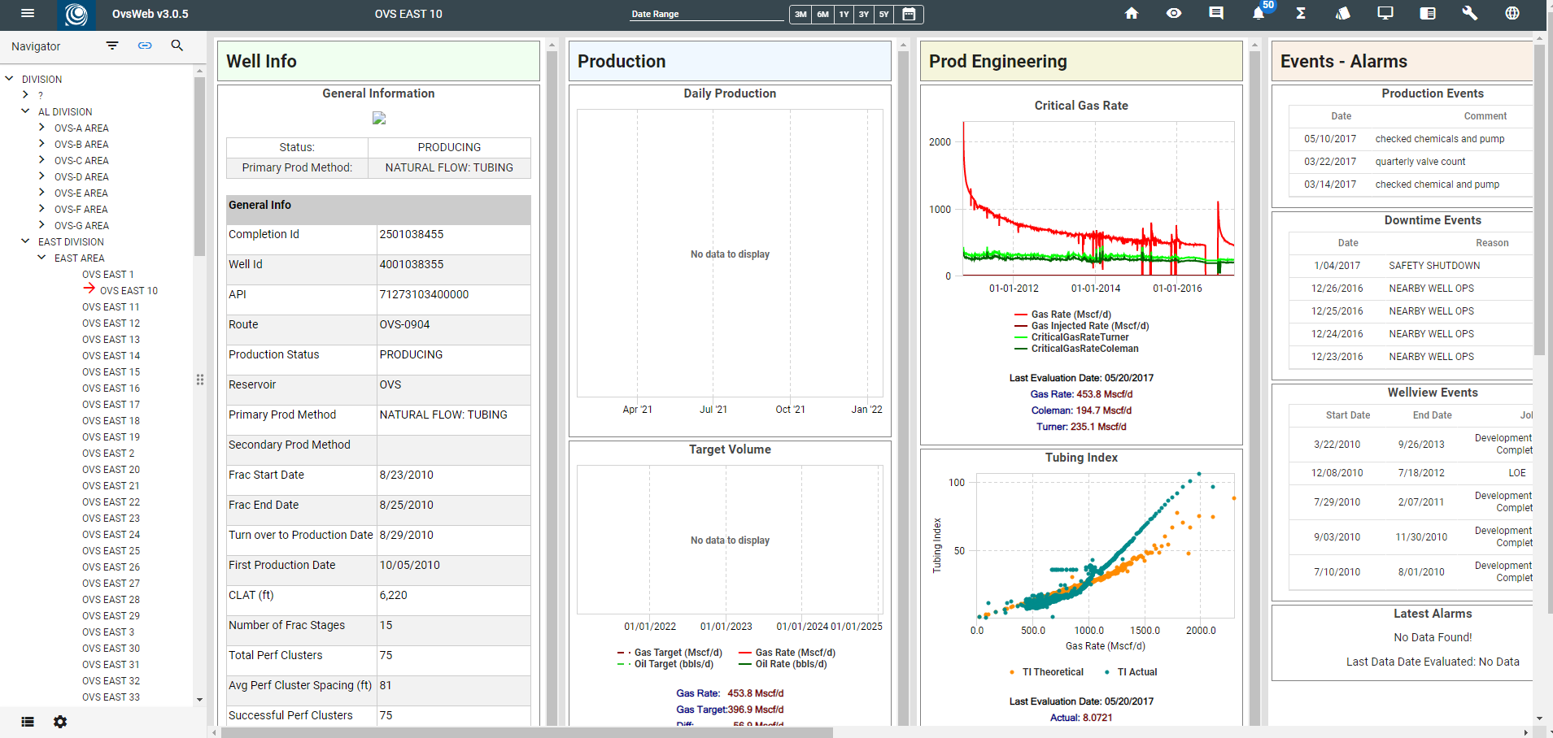Open the comments chat icon
The width and height of the screenshot is (1553, 738).
(x=1216, y=13)
